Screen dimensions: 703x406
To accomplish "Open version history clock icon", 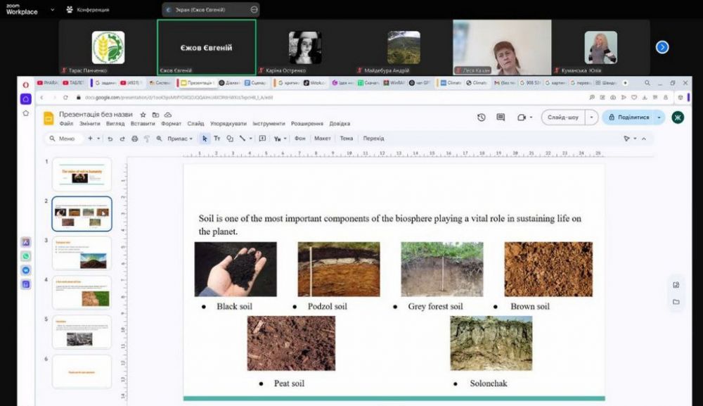I will coord(482,118).
